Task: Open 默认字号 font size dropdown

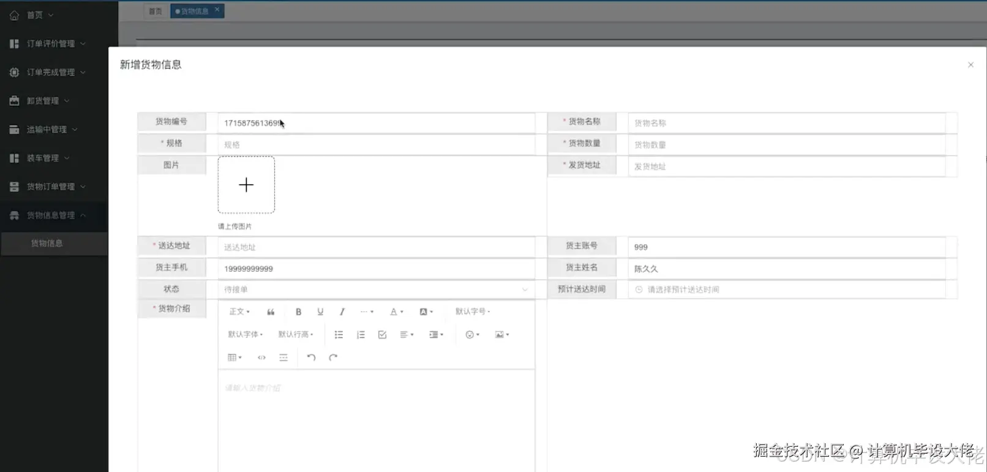Action: pos(473,312)
